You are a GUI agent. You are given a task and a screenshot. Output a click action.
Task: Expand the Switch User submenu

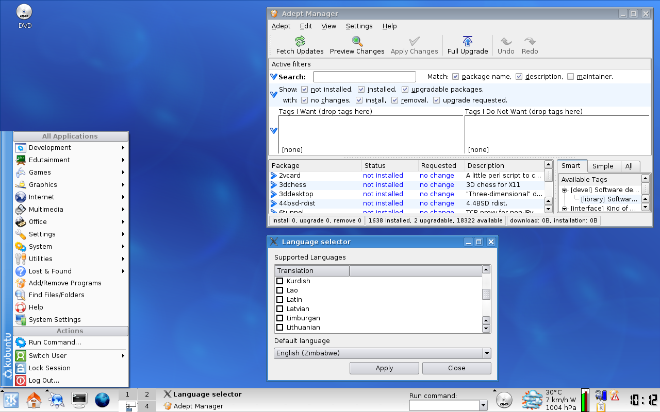pos(71,355)
